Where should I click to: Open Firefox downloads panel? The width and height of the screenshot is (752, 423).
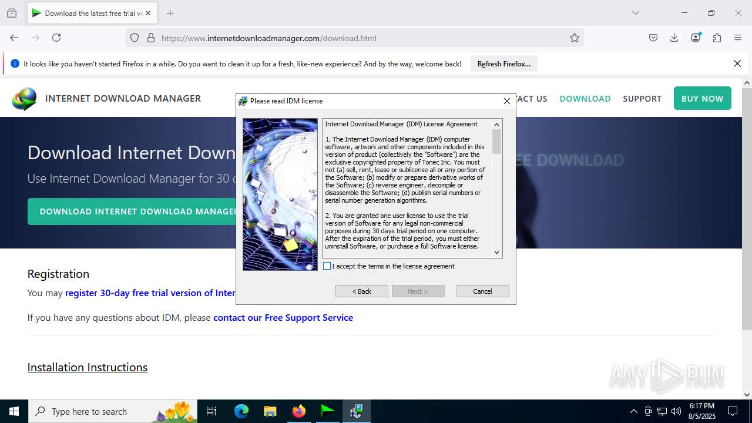point(674,38)
